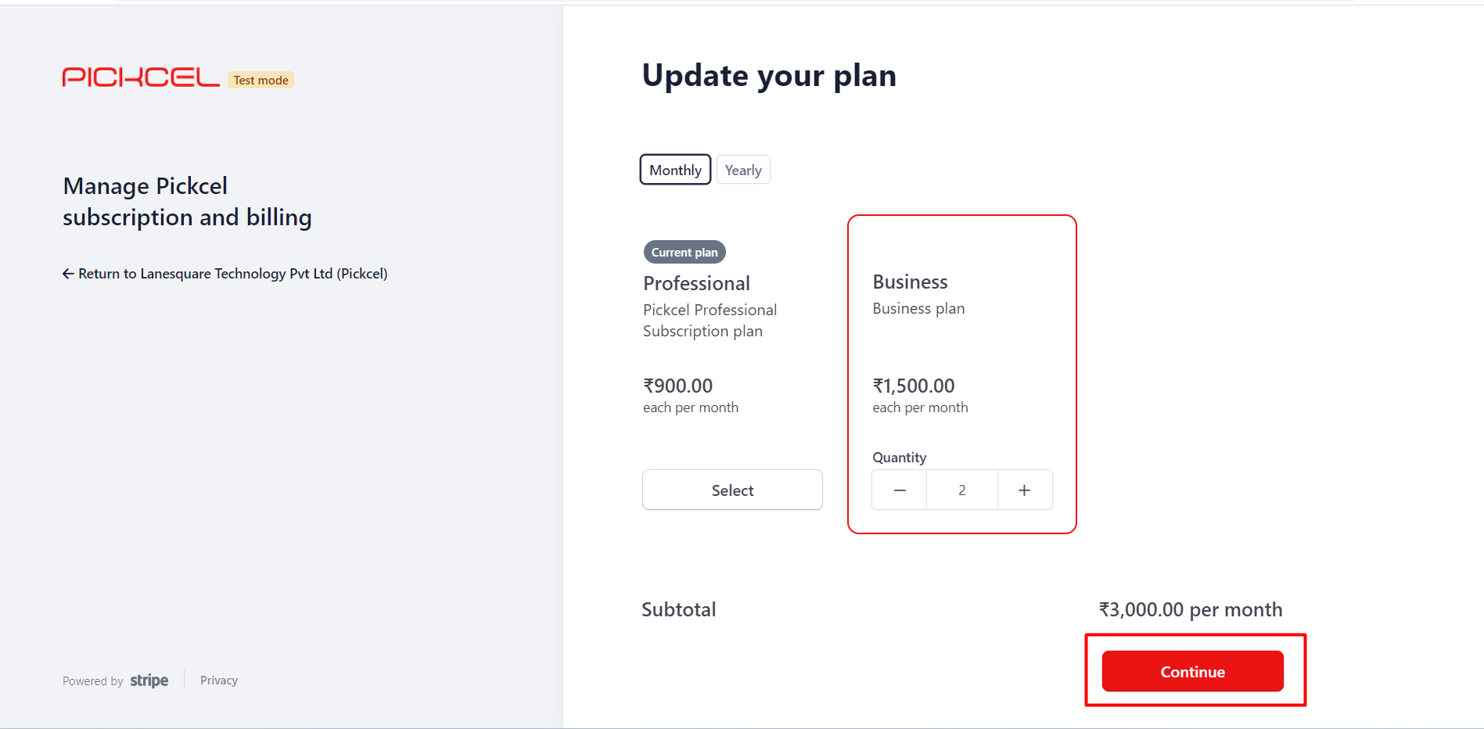Return to Lanesquare Technology Pvt Ltd link
1484x729 pixels.
(x=232, y=274)
